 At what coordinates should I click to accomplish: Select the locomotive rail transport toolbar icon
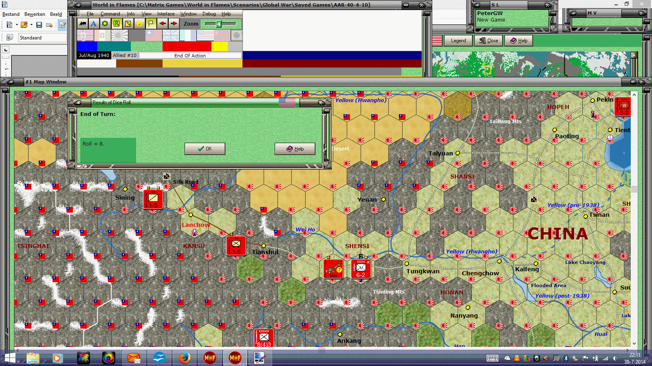click(x=83, y=24)
